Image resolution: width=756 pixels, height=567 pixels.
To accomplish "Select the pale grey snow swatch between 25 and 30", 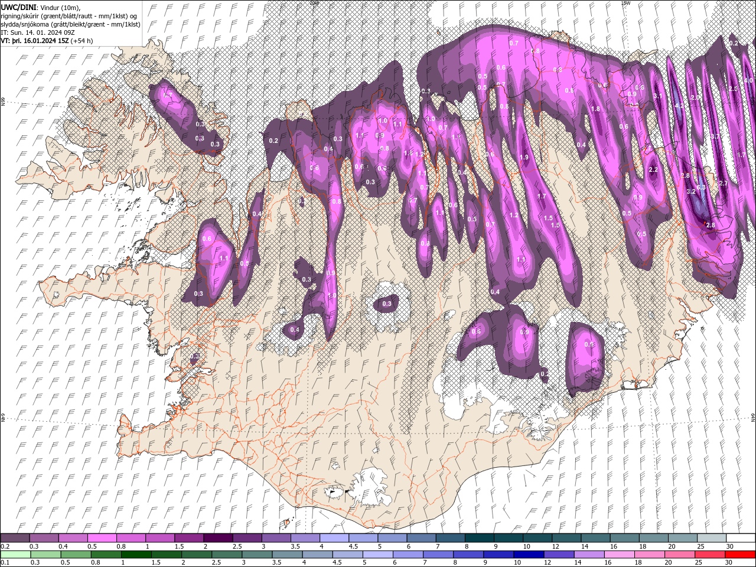I will point(712,538).
